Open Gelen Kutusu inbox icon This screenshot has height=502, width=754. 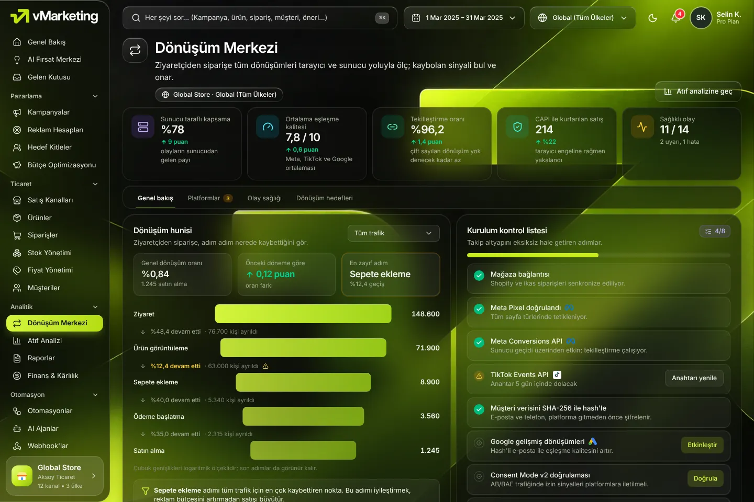tap(17, 77)
